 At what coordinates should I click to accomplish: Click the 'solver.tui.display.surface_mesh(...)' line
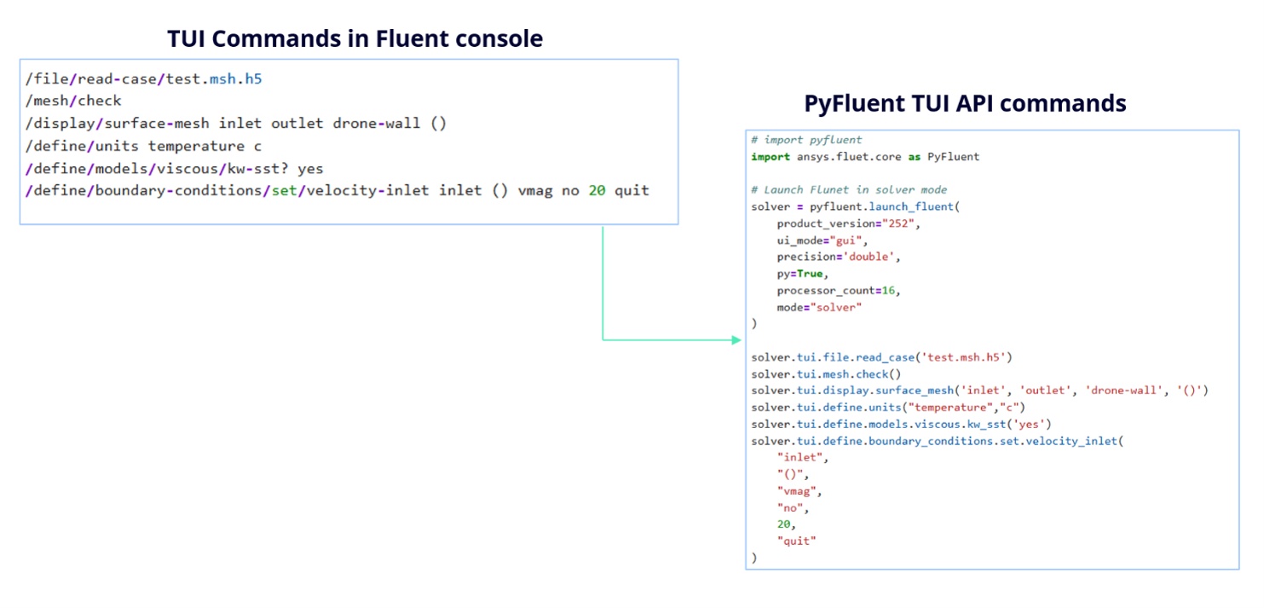(980, 391)
